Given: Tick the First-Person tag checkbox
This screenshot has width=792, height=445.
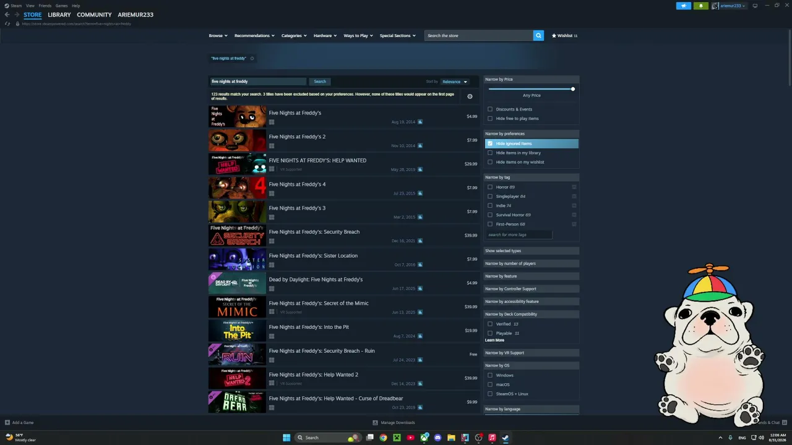Looking at the screenshot, I should click(490, 224).
